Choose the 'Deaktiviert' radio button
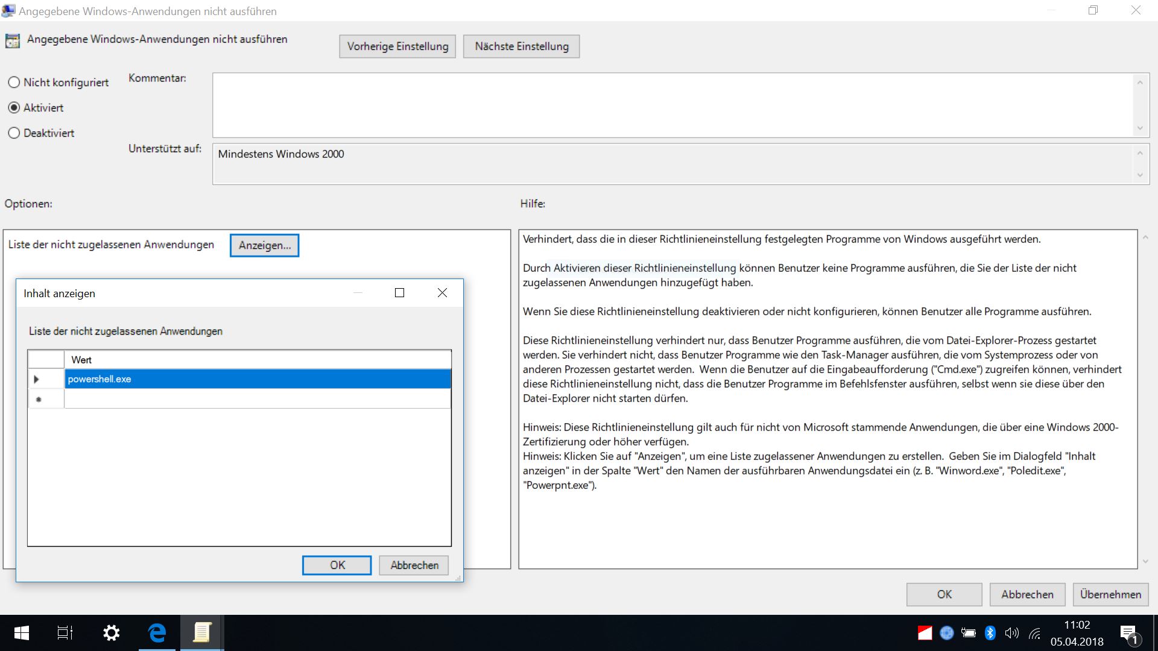The width and height of the screenshot is (1158, 651). (x=14, y=133)
